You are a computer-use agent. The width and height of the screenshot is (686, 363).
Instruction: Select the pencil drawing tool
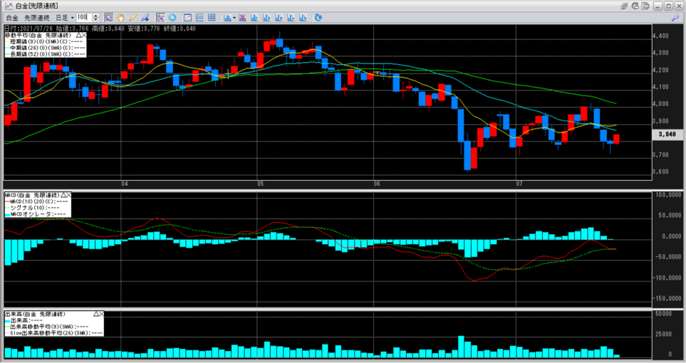pos(133,18)
